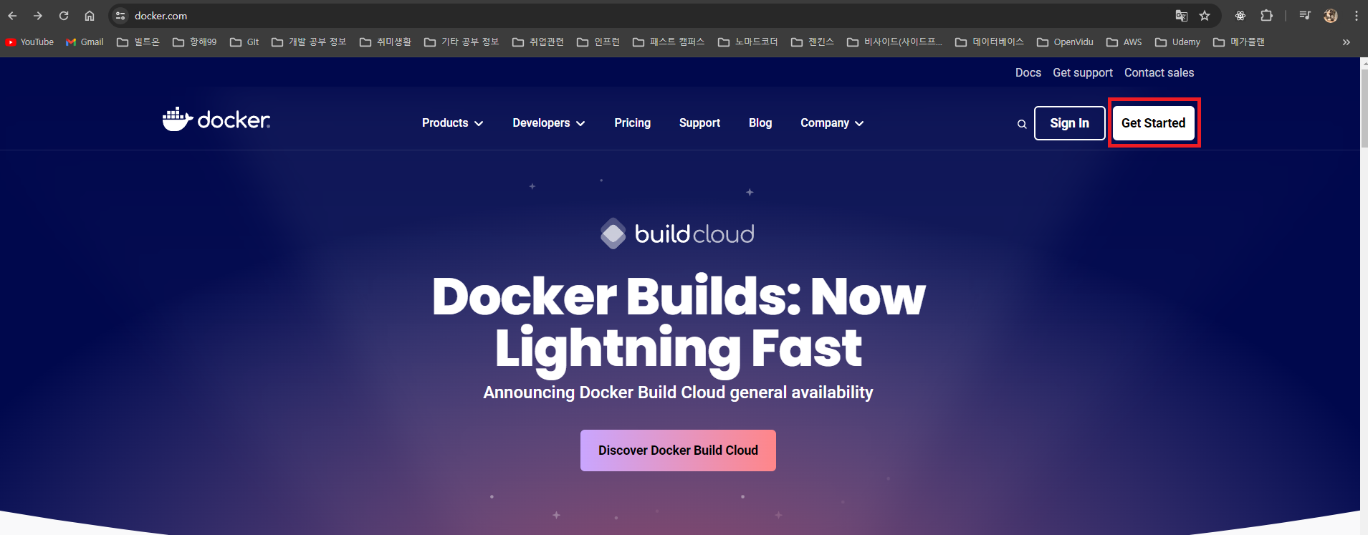Open the OpenVidu bookmark folder
The image size is (1368, 535).
(x=1065, y=42)
